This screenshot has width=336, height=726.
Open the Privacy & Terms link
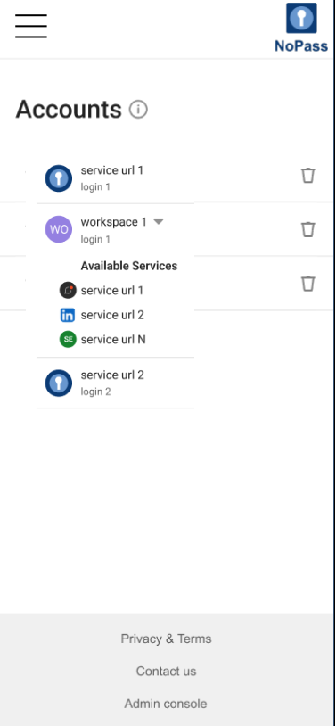coord(166,639)
